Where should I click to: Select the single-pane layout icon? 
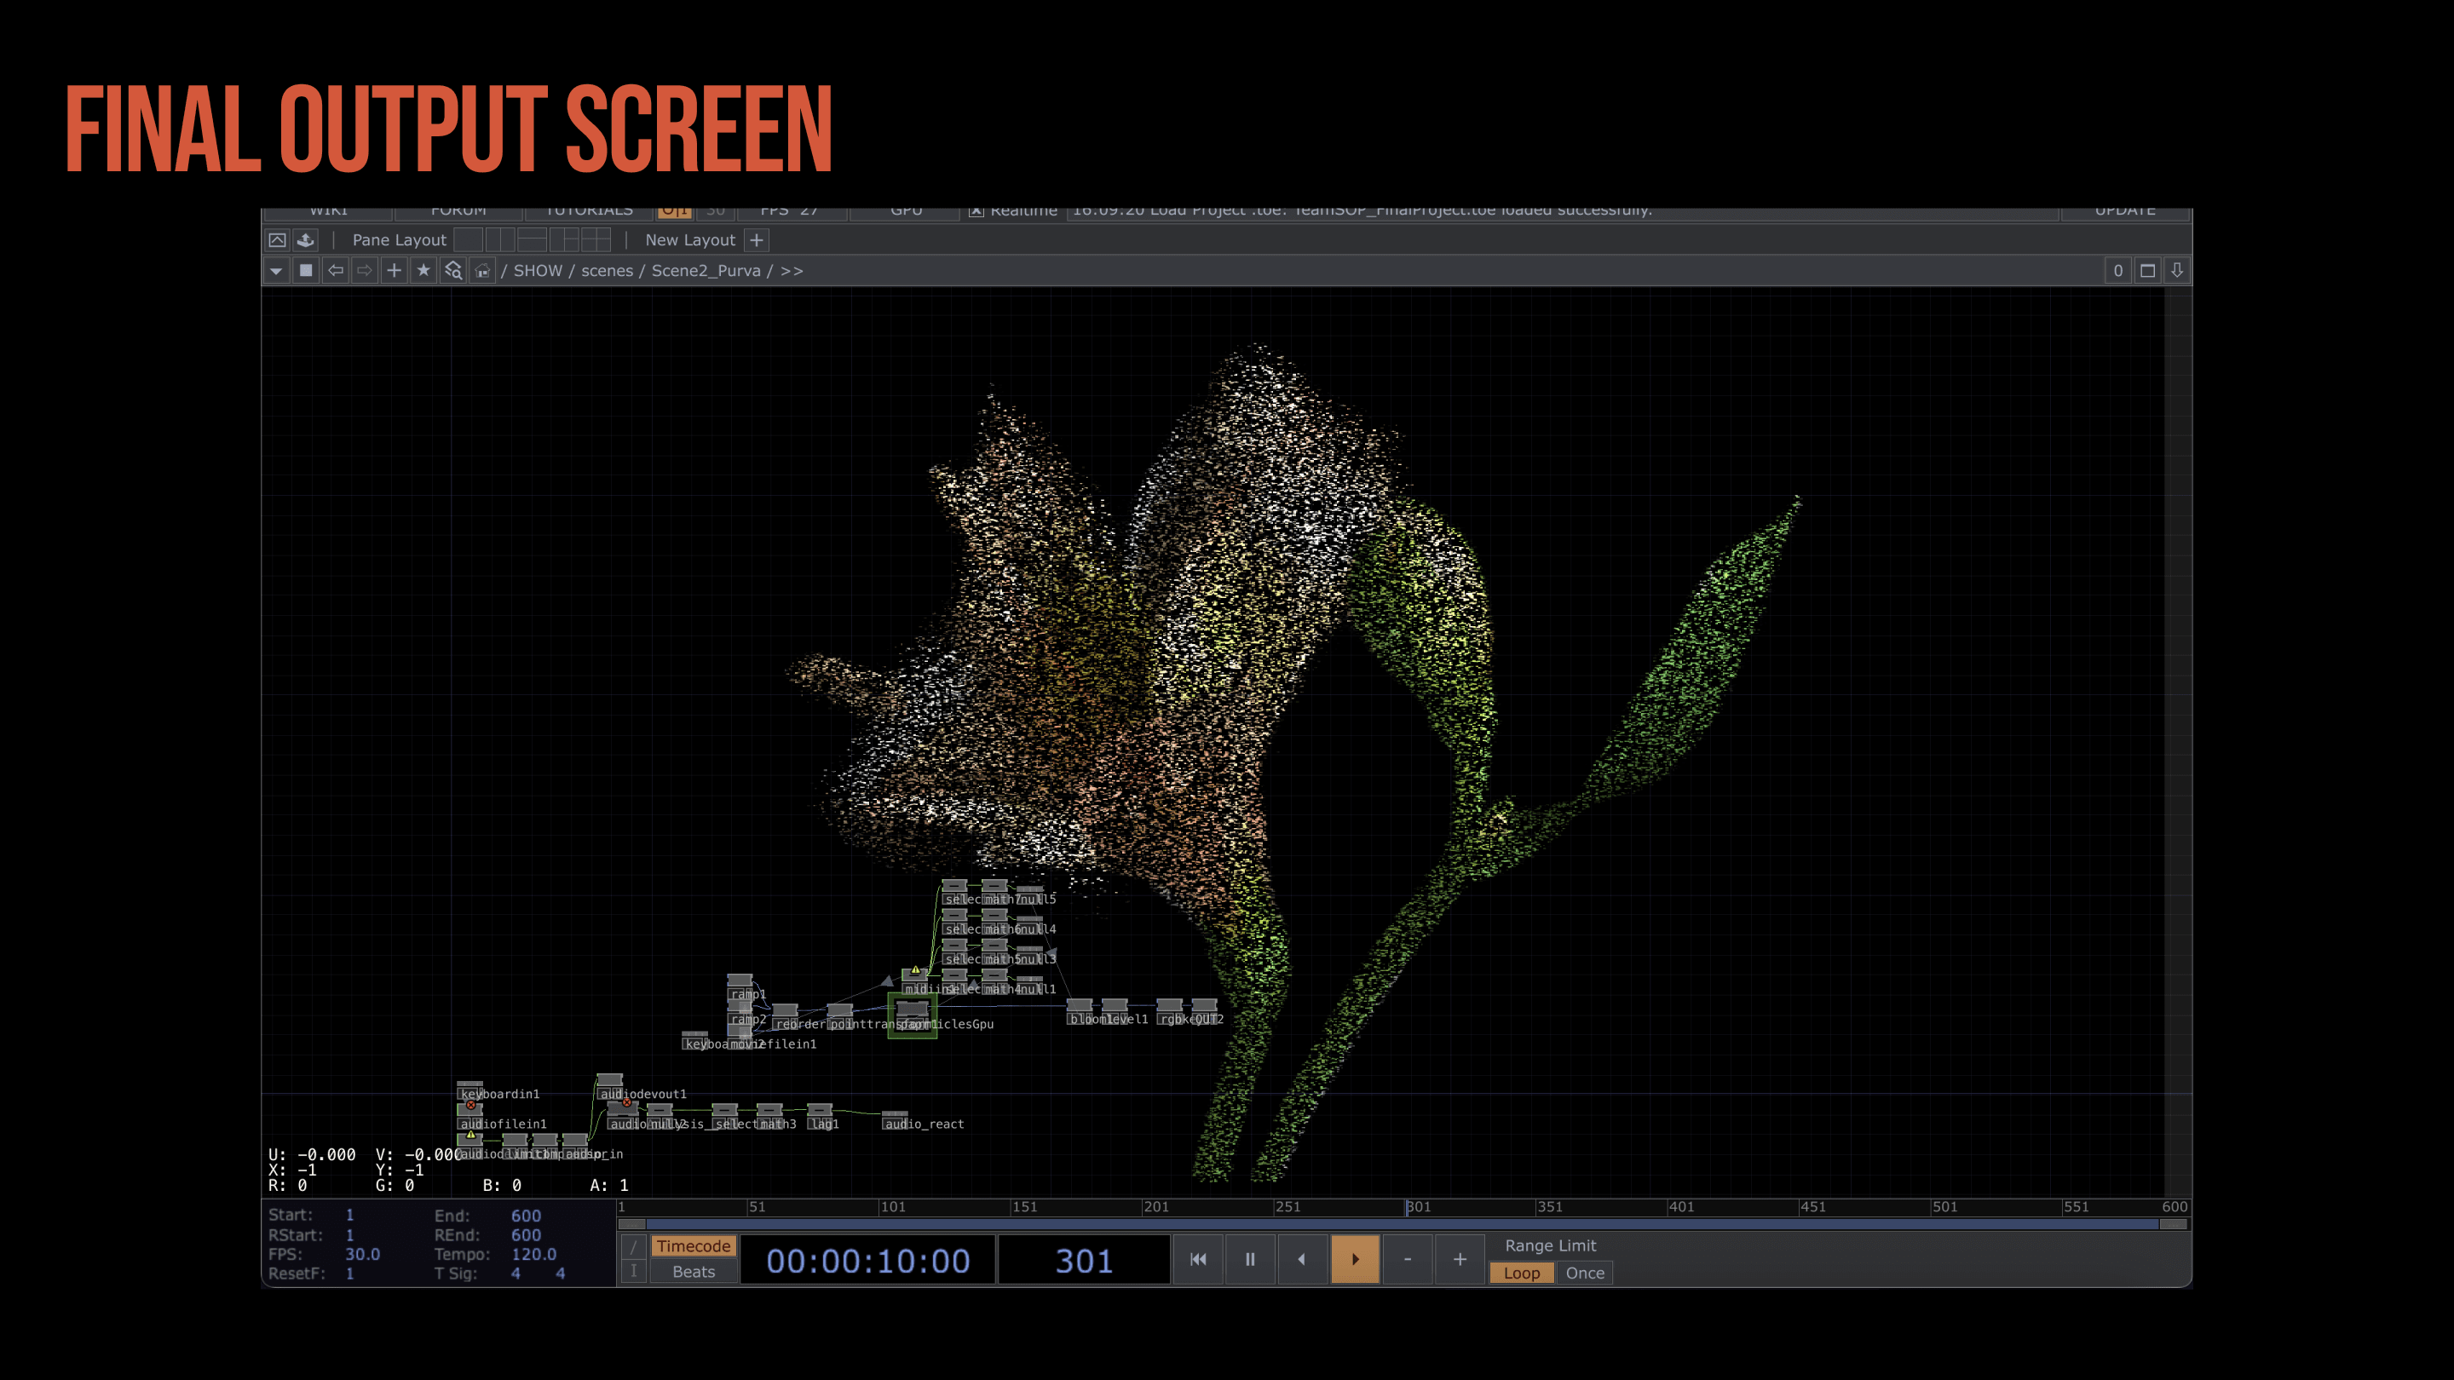(x=468, y=240)
